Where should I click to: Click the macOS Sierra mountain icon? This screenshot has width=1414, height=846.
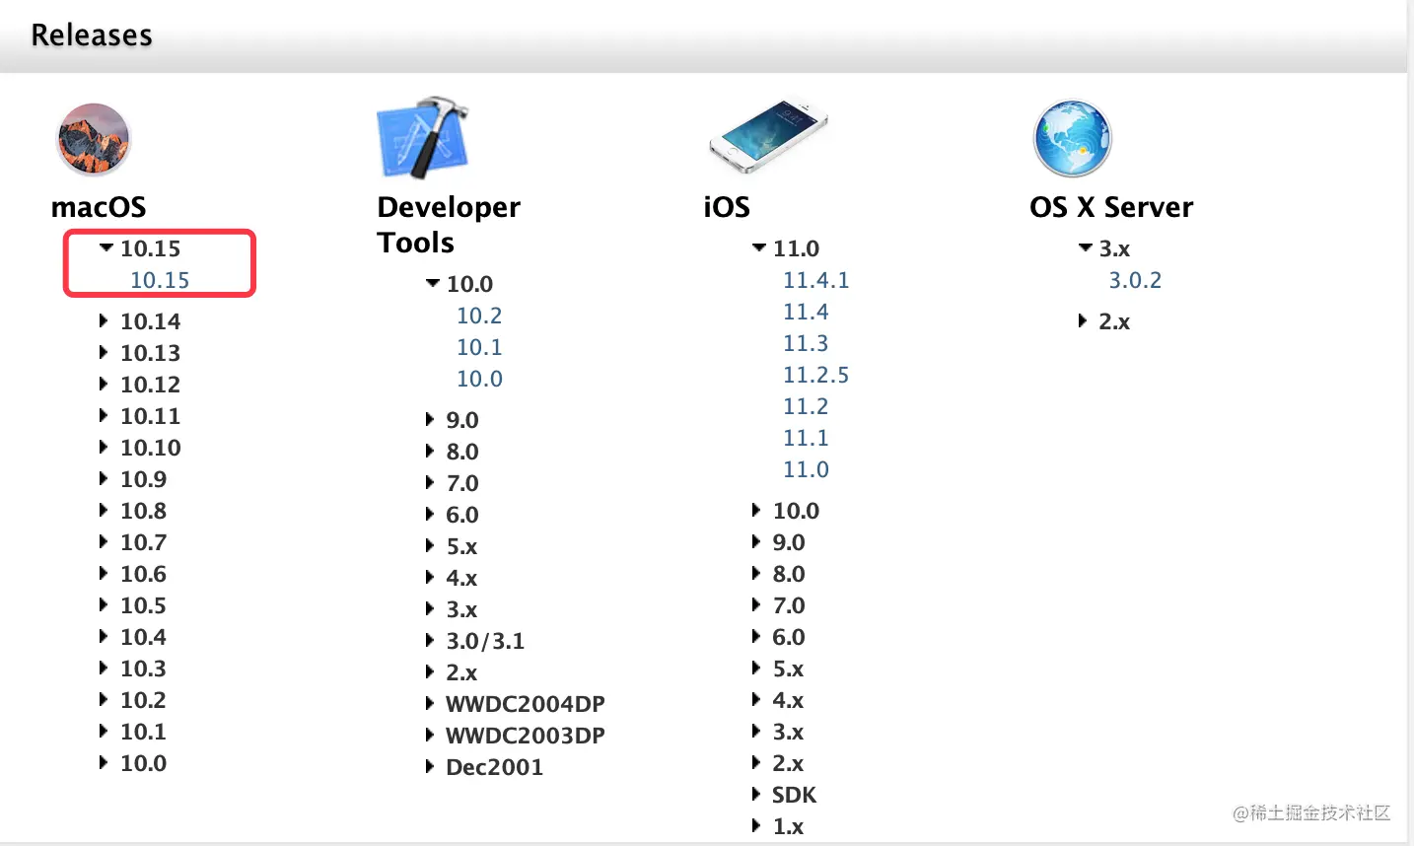pyautogui.click(x=94, y=139)
